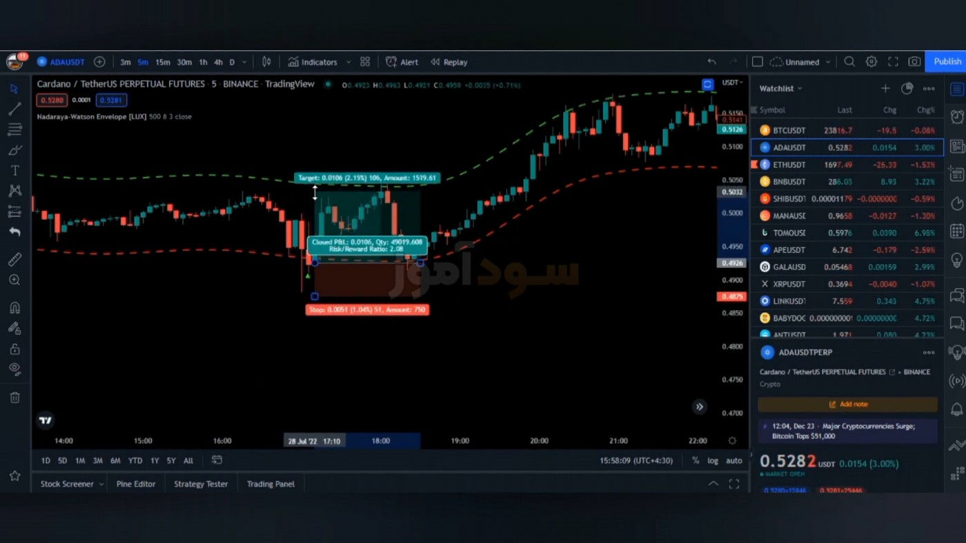The width and height of the screenshot is (966, 543).
Task: Open chart settings gear icon
Action: 871,62
